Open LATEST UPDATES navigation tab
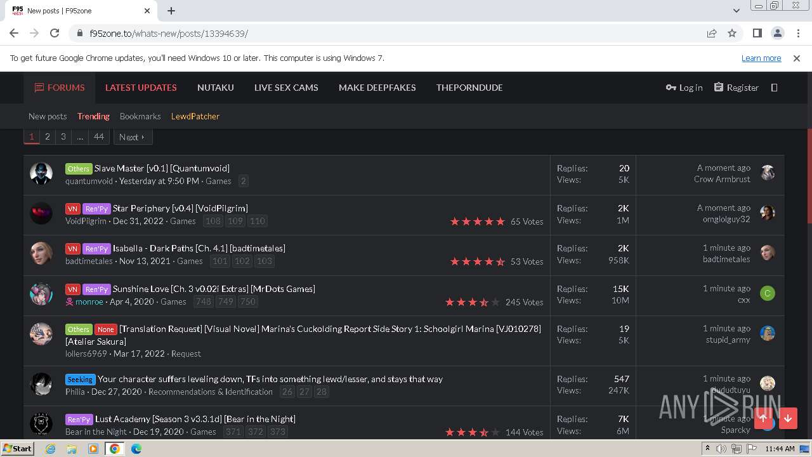The width and height of the screenshot is (812, 457). coord(141,88)
